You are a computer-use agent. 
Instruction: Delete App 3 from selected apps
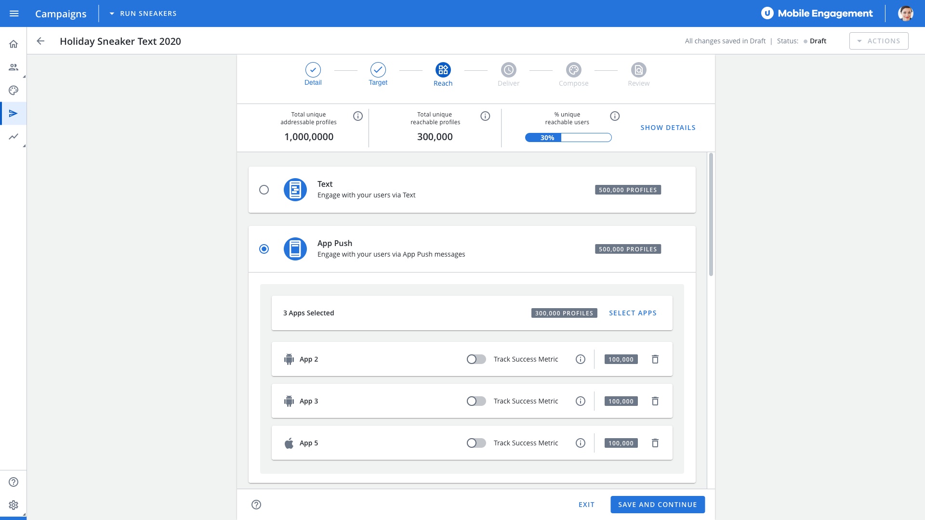click(655, 401)
